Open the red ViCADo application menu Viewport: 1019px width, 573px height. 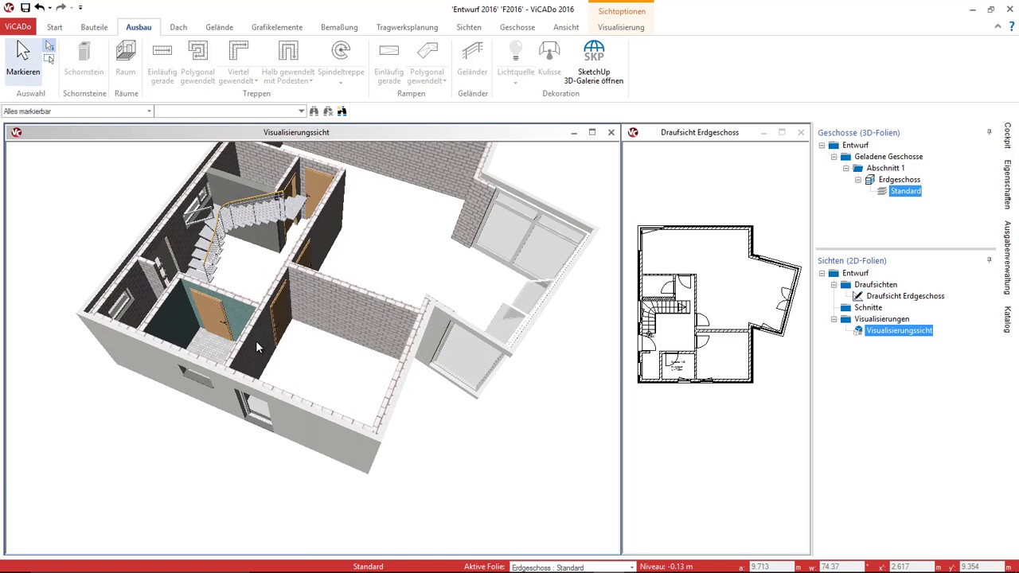pos(18,27)
